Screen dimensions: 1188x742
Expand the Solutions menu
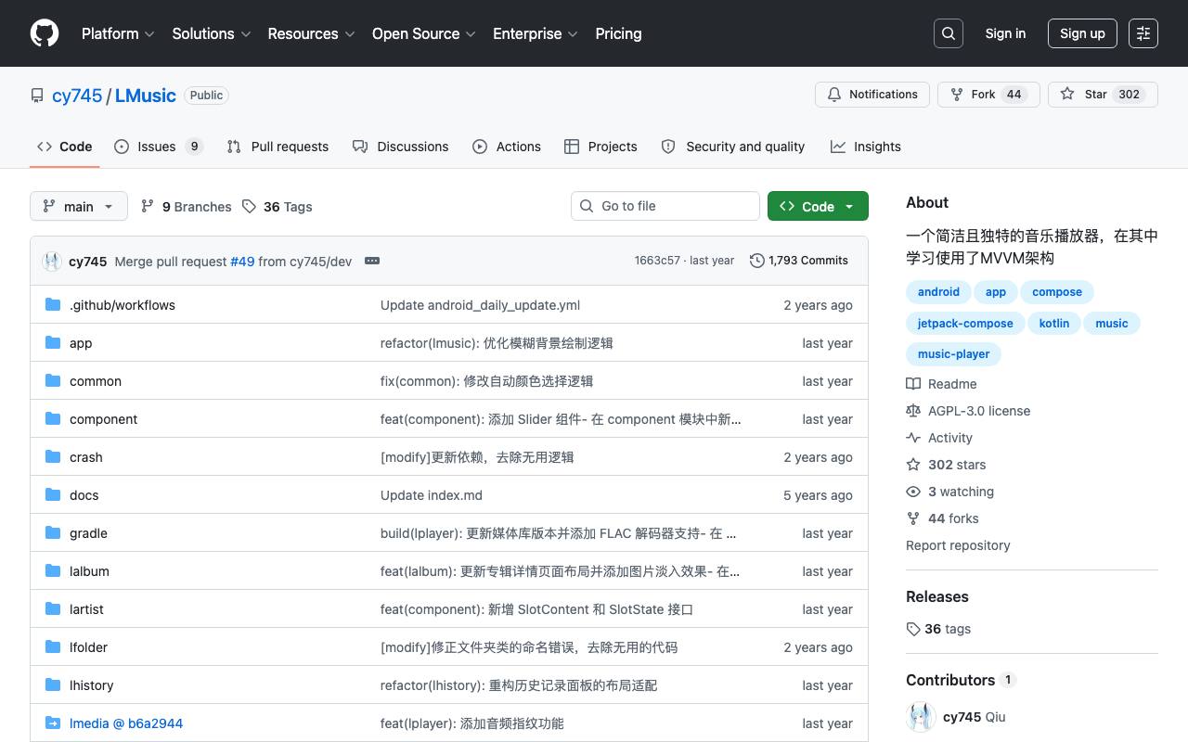212,33
